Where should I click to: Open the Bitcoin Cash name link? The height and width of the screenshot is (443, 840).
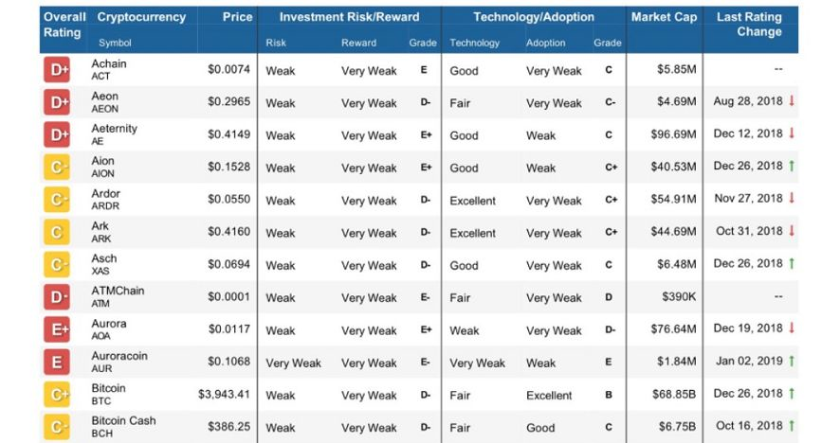[x=124, y=420]
